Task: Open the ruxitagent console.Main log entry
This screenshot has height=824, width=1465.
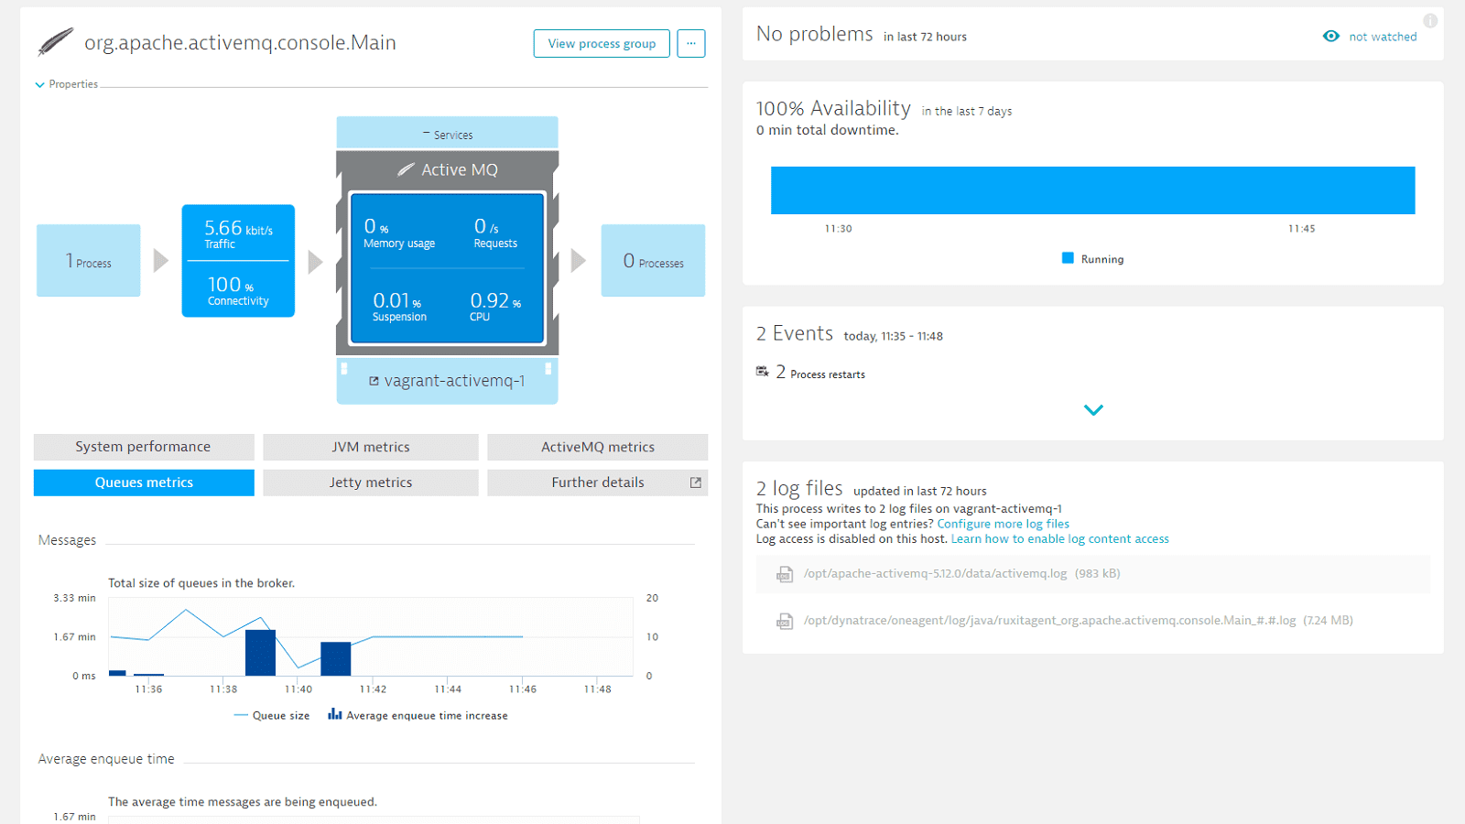Action: tap(1093, 621)
